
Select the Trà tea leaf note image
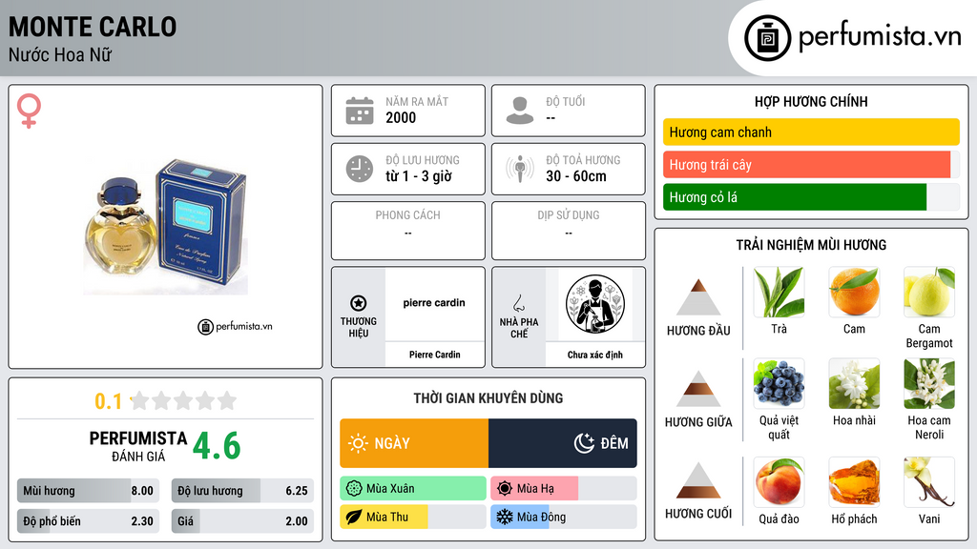coord(779,293)
